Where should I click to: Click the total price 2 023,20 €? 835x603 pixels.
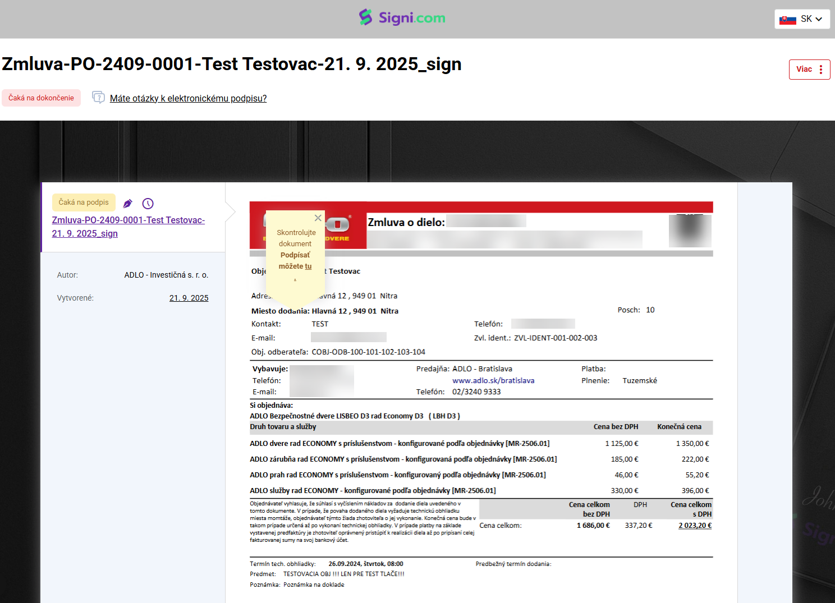[x=695, y=526]
